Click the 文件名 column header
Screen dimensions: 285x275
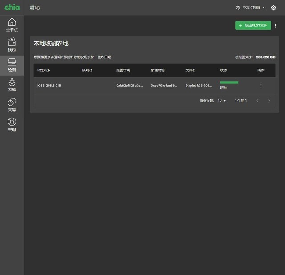[191, 70]
